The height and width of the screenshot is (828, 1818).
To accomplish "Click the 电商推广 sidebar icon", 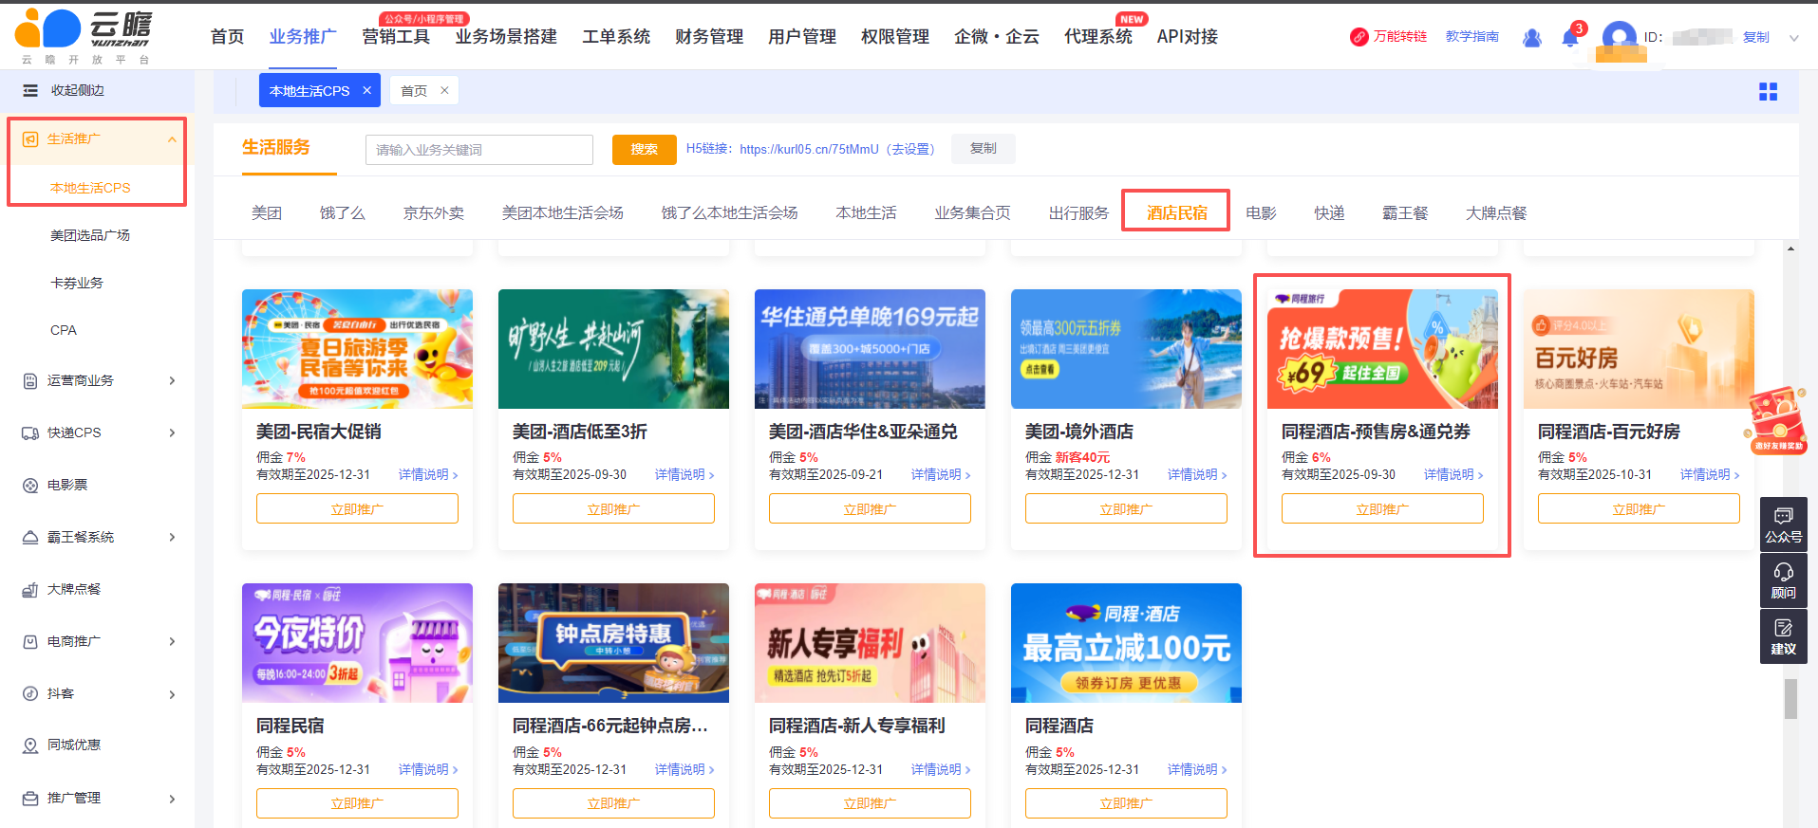I will click(x=30, y=642).
